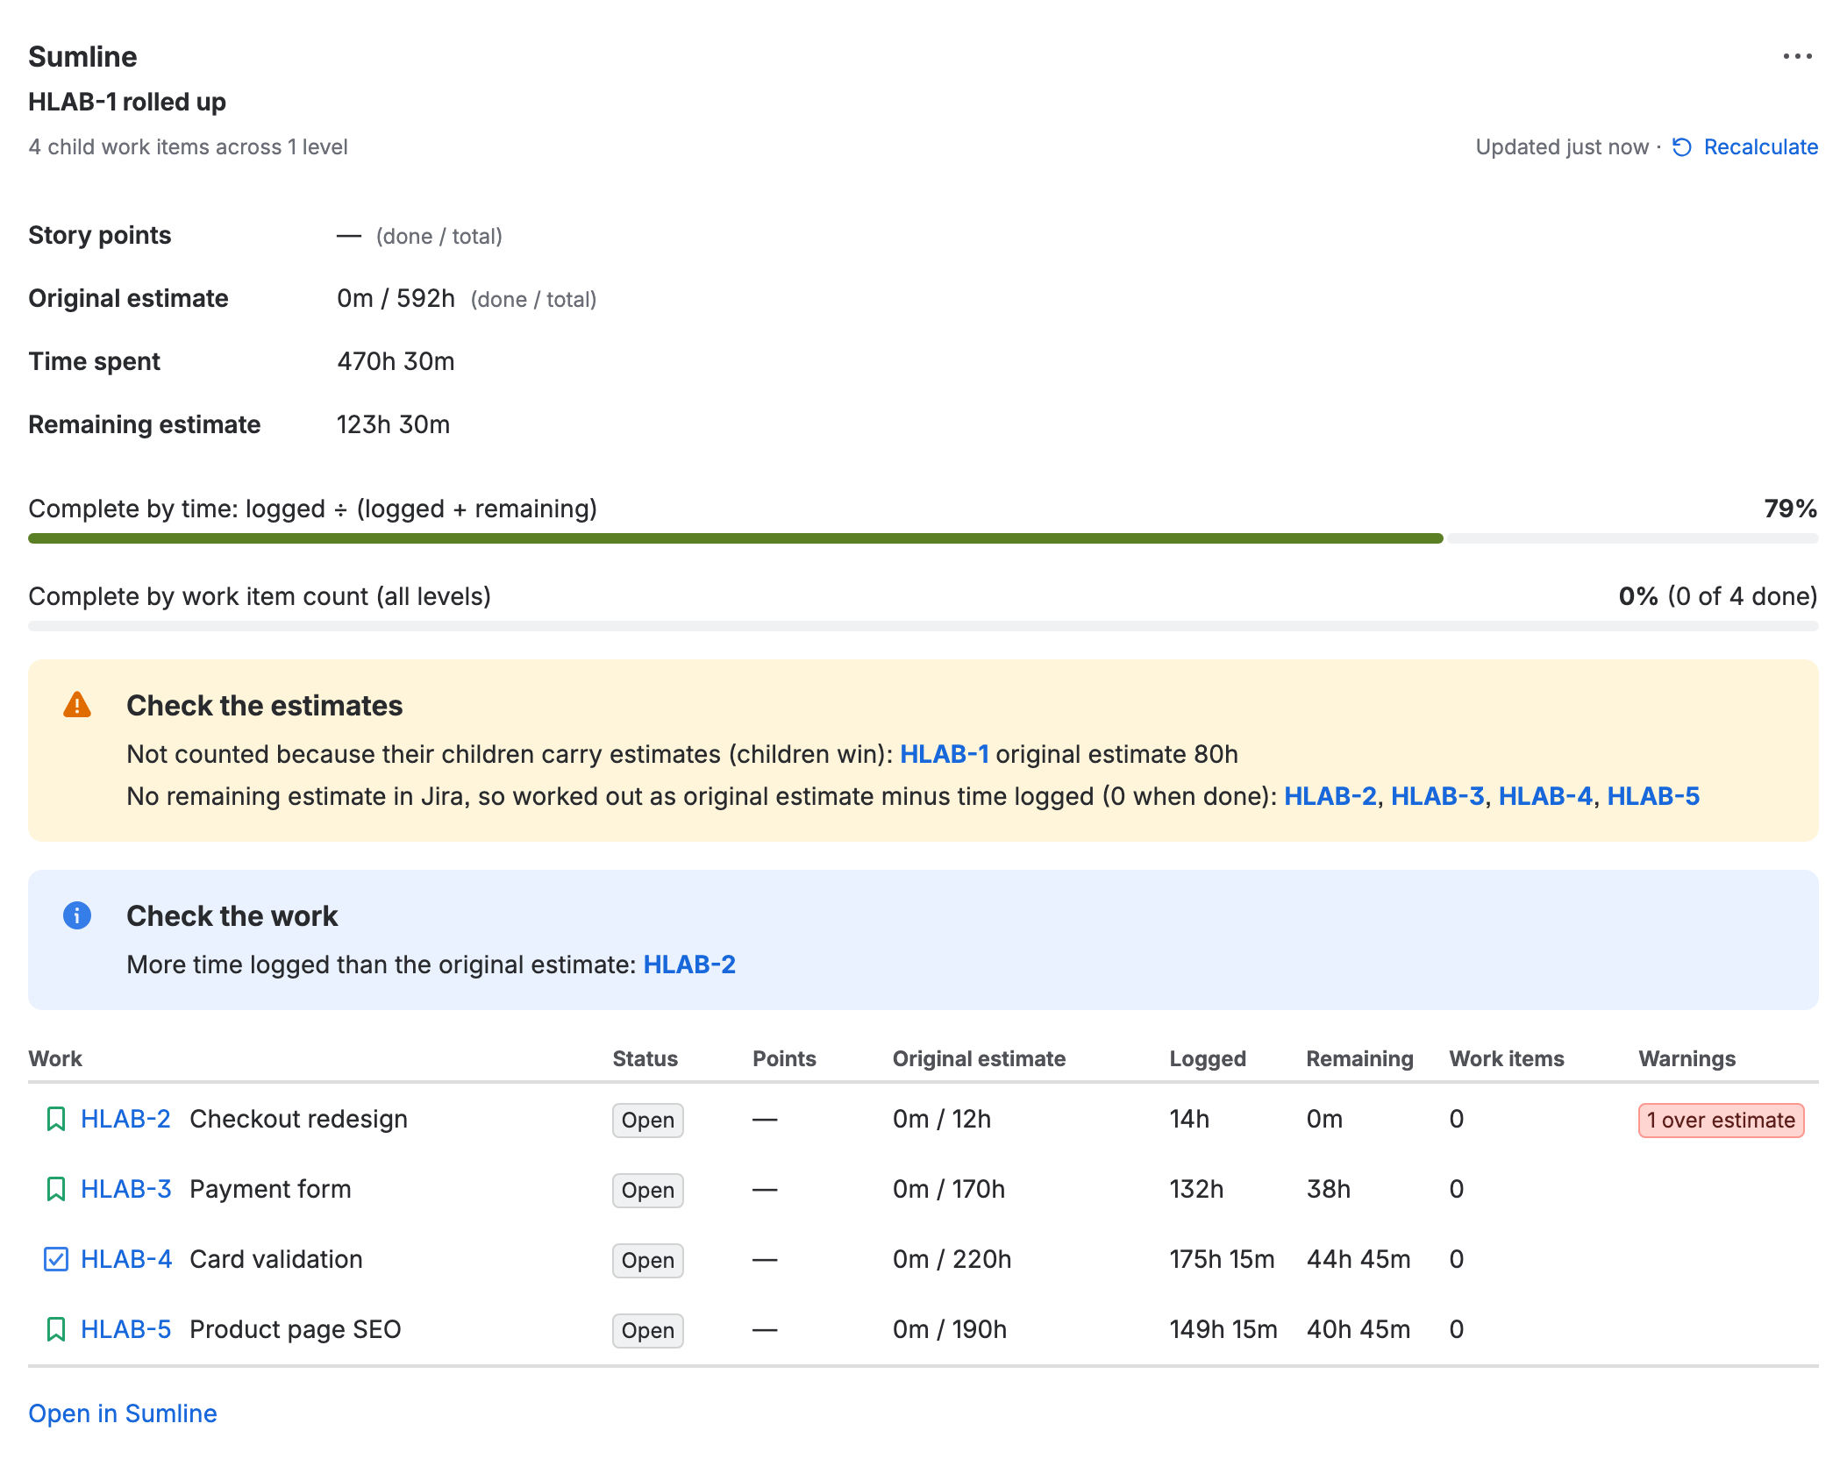Click the Remaining column header
This screenshot has height=1459, width=1847.
[x=1359, y=1058]
